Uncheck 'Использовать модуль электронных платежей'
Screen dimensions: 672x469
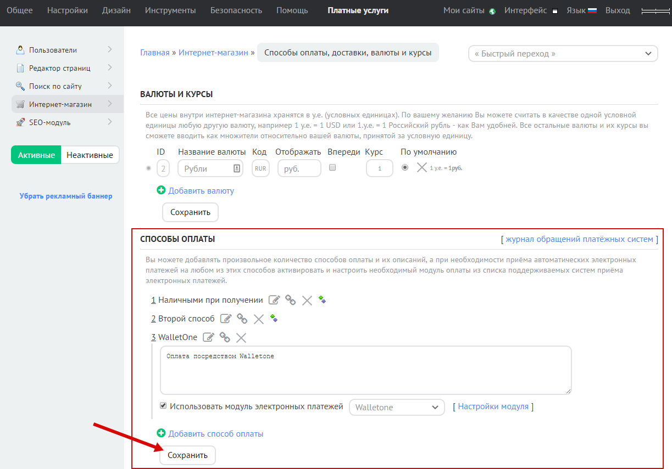163,406
